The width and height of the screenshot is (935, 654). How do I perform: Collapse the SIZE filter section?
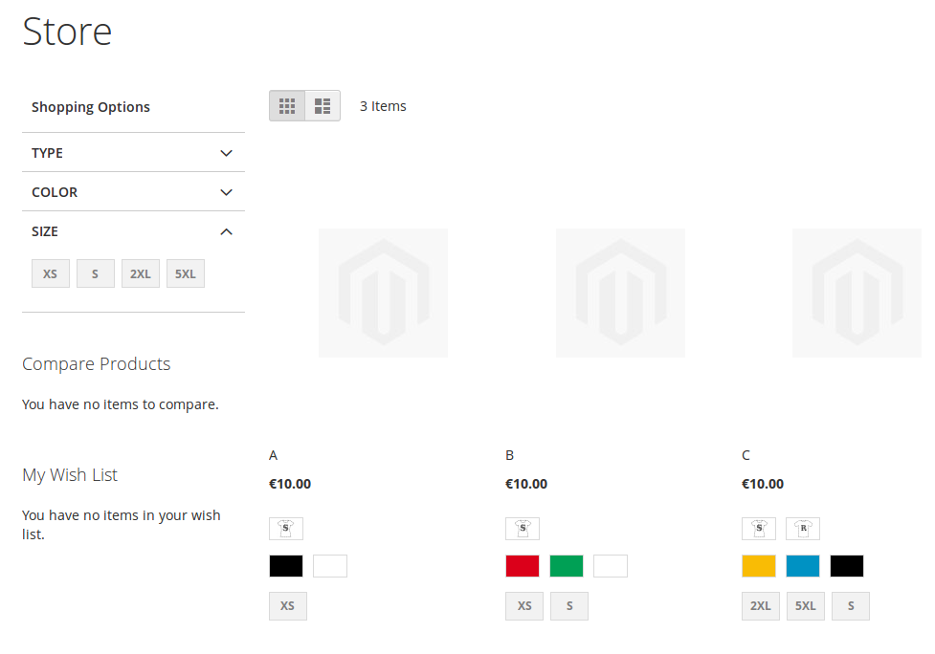(133, 231)
